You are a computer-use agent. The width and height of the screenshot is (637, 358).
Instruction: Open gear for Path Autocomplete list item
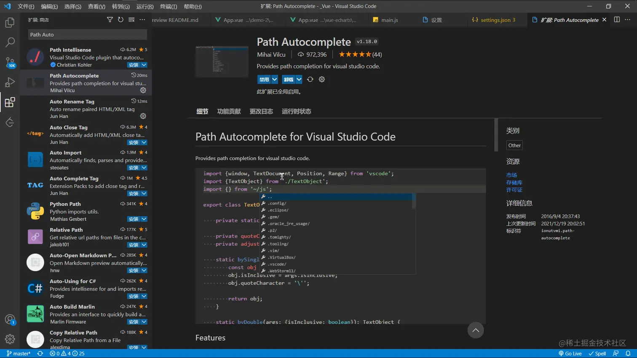(x=143, y=90)
